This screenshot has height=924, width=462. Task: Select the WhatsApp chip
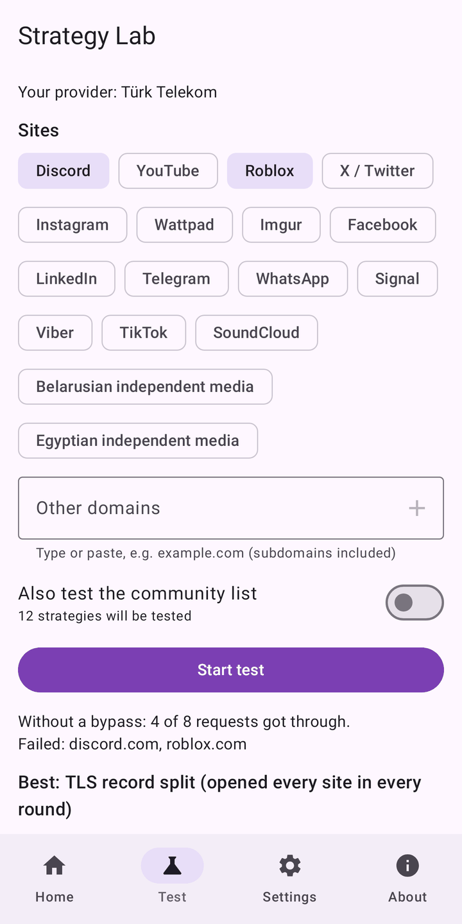[293, 278]
